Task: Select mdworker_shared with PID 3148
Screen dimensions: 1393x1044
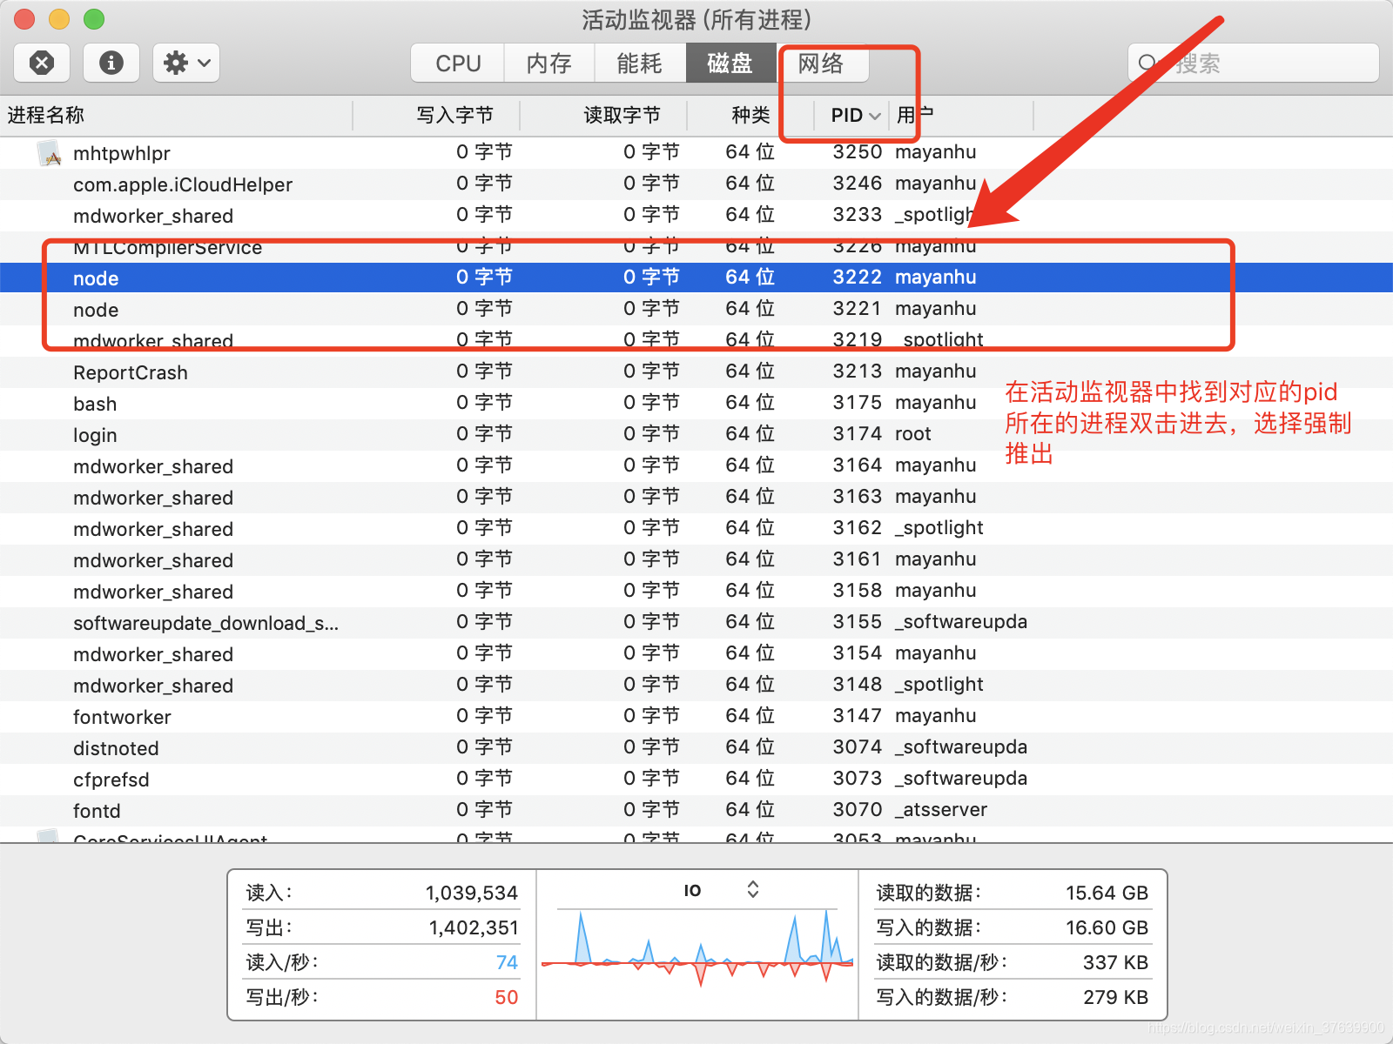Action: pos(696,685)
